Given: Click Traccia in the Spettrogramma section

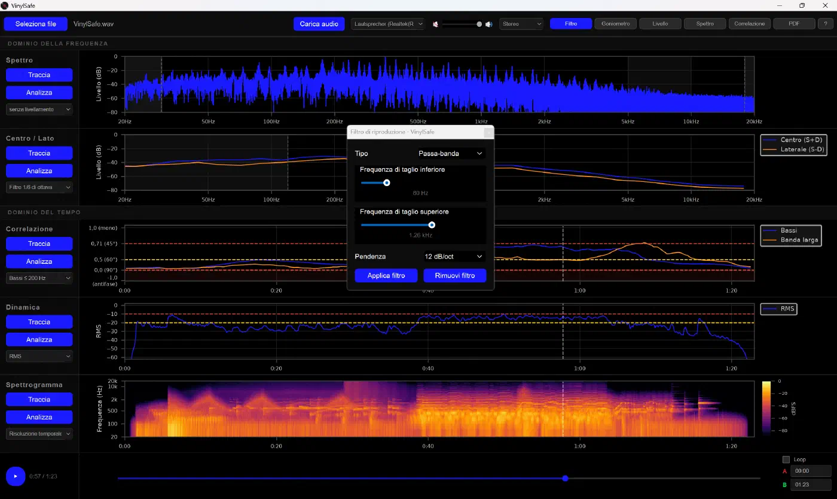Looking at the screenshot, I should coord(39,399).
